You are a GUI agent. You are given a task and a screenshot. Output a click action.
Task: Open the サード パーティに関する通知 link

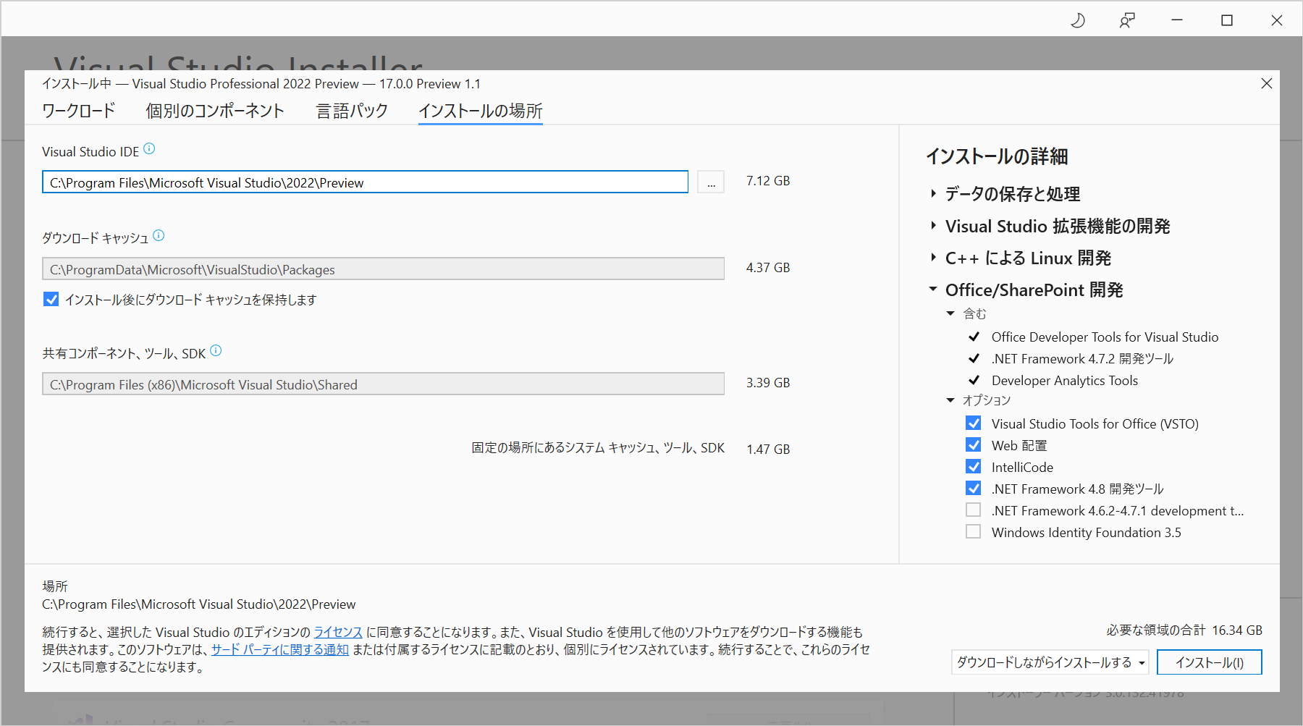click(280, 650)
